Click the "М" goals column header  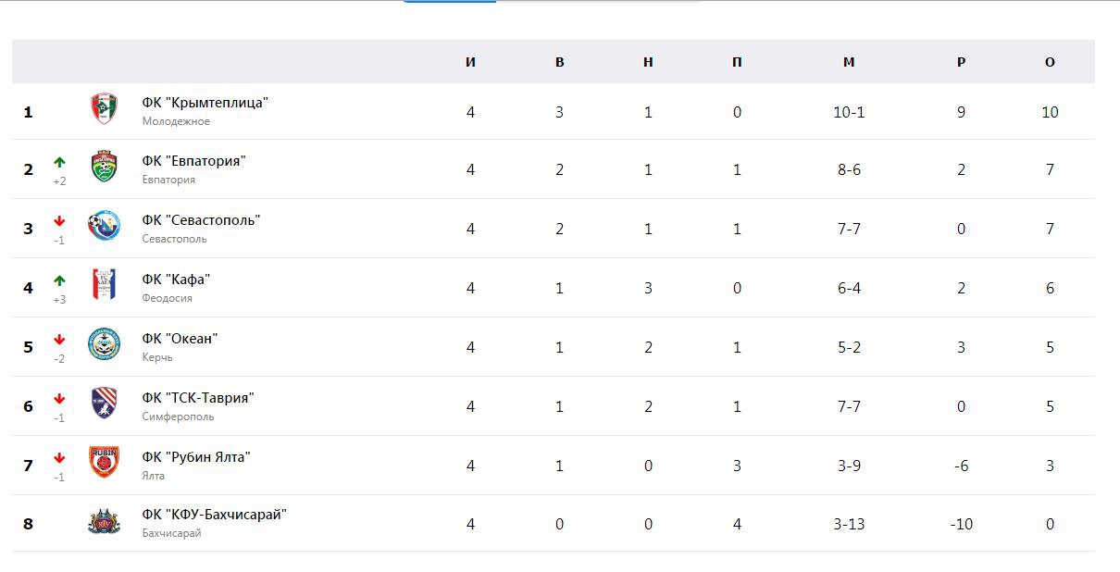(x=849, y=62)
